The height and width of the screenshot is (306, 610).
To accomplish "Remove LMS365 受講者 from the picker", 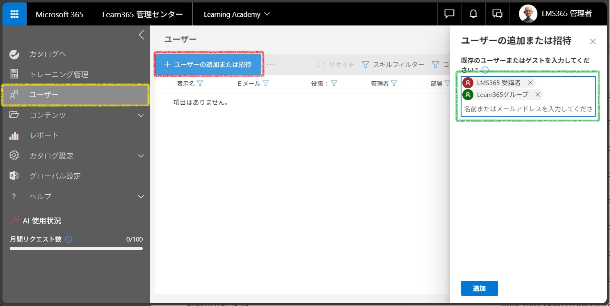I will coord(530,83).
